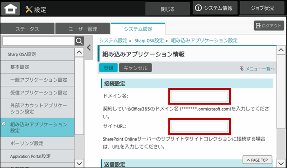Screen dimensions: 287x168
Task: Open ポーリング設定 menu item
Action: click(37, 143)
